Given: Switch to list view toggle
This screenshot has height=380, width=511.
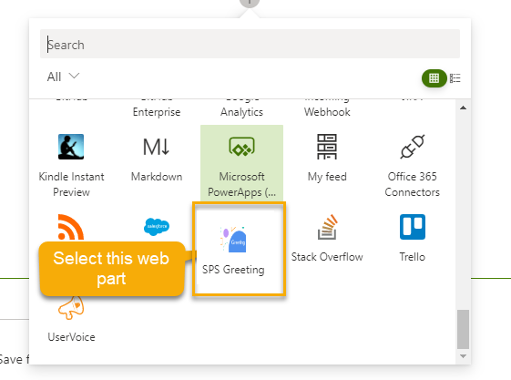Looking at the screenshot, I should (455, 78).
